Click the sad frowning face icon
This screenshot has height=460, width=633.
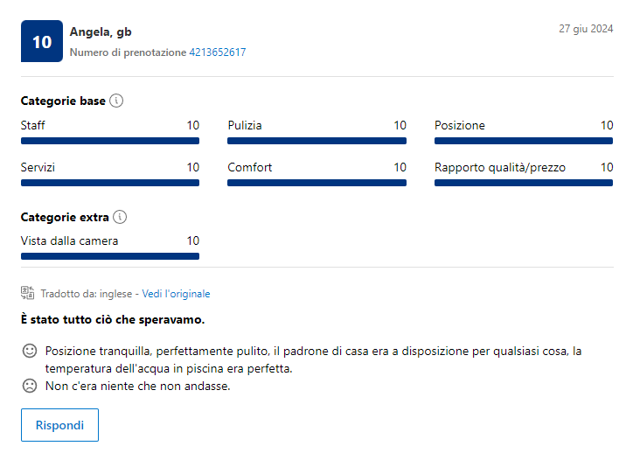coord(29,386)
